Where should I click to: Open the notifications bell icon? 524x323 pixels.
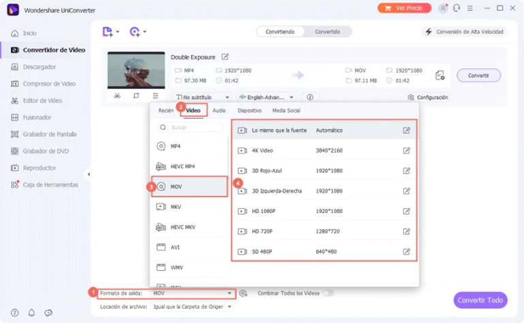[x=31, y=313]
